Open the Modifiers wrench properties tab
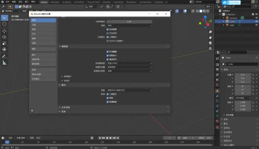Viewport: 259px width, 149px height. [217, 96]
